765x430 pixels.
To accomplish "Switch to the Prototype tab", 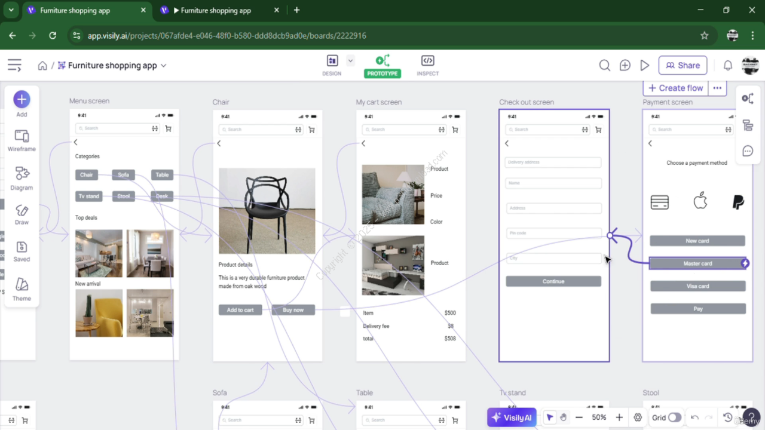I will (x=382, y=66).
